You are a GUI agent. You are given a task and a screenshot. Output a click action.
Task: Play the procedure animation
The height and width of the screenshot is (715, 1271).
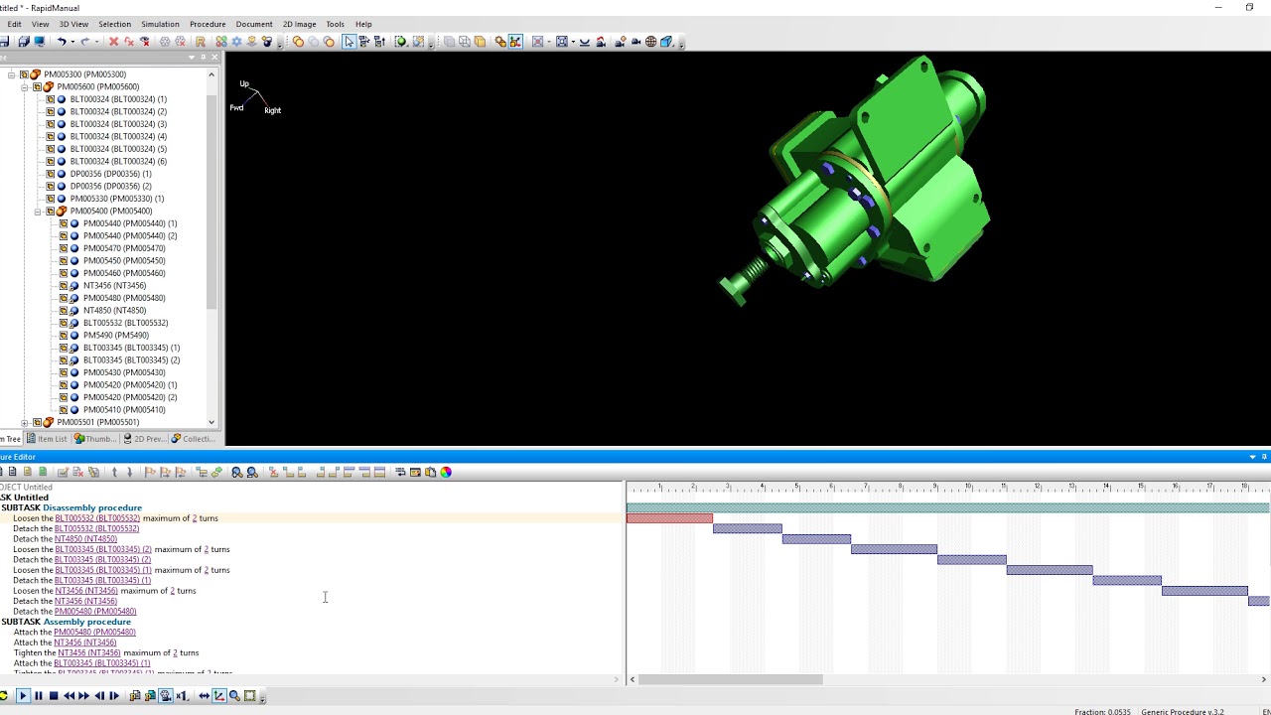pyautogui.click(x=23, y=695)
